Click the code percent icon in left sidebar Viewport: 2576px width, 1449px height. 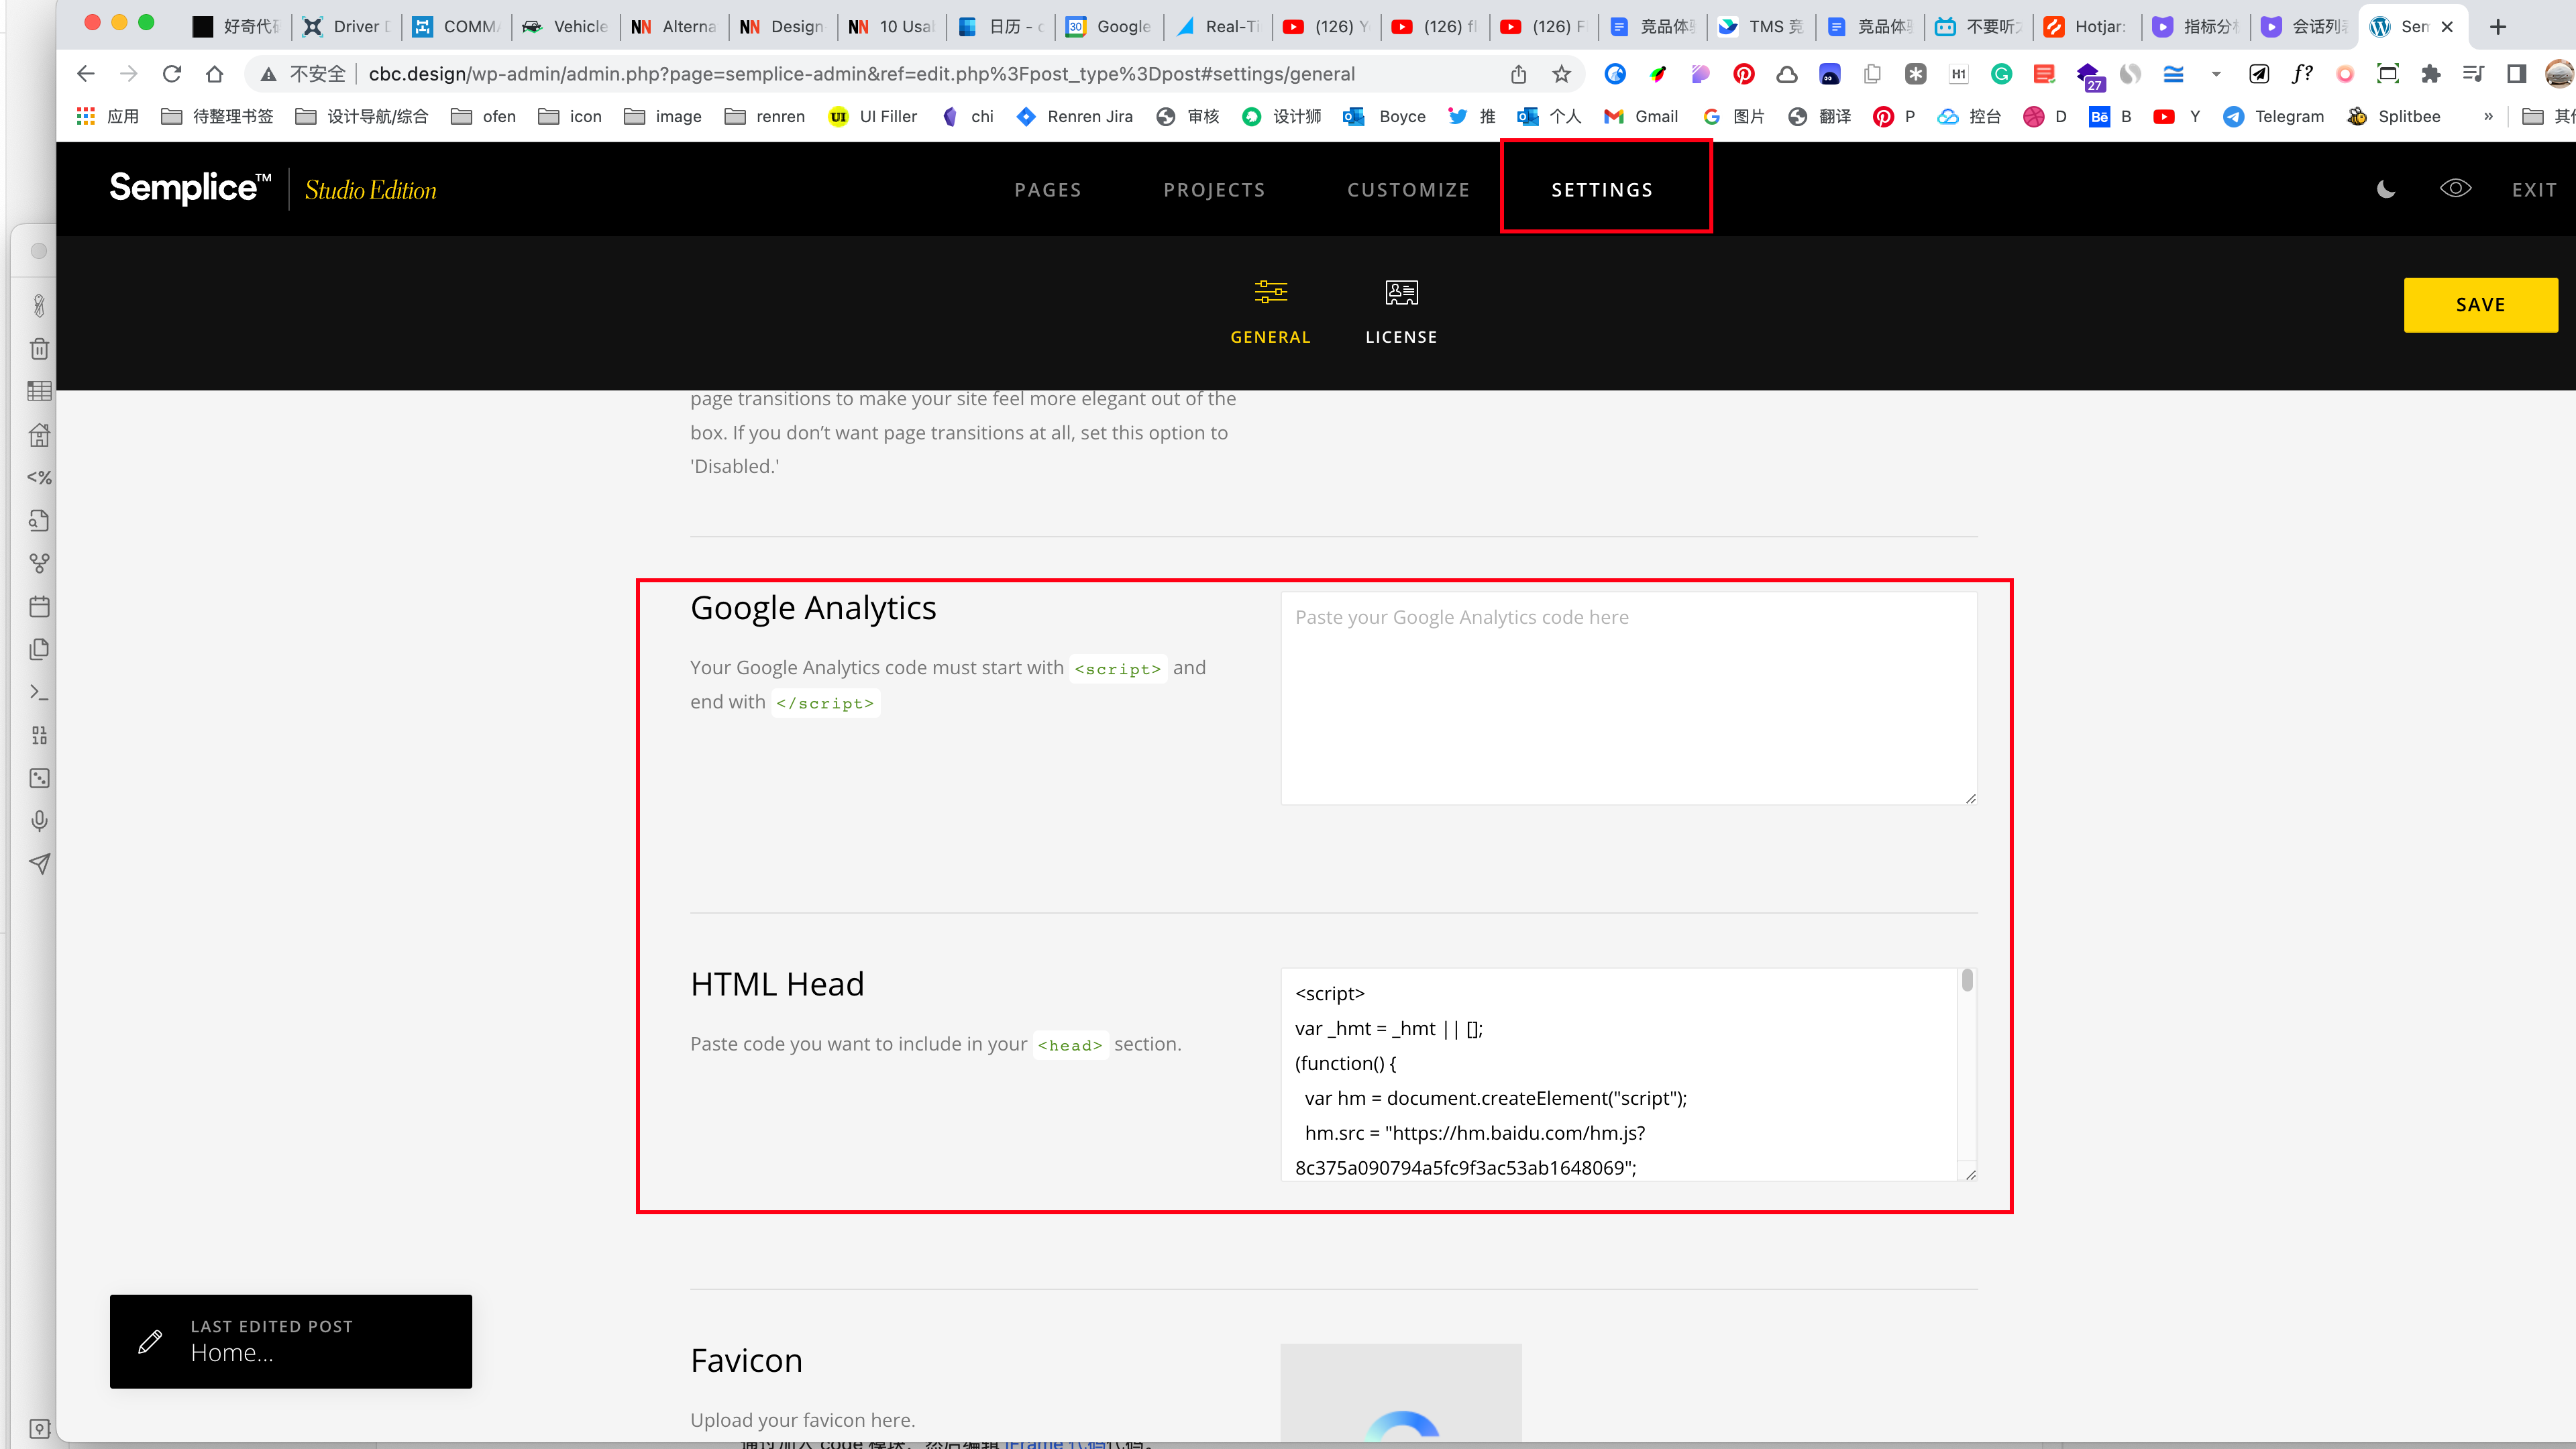[x=39, y=477]
